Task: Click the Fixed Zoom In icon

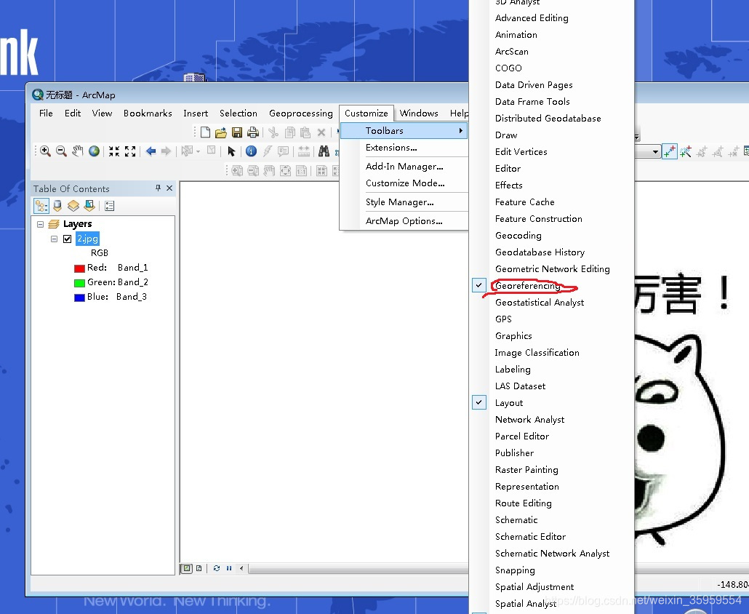Action: pyautogui.click(x=113, y=151)
